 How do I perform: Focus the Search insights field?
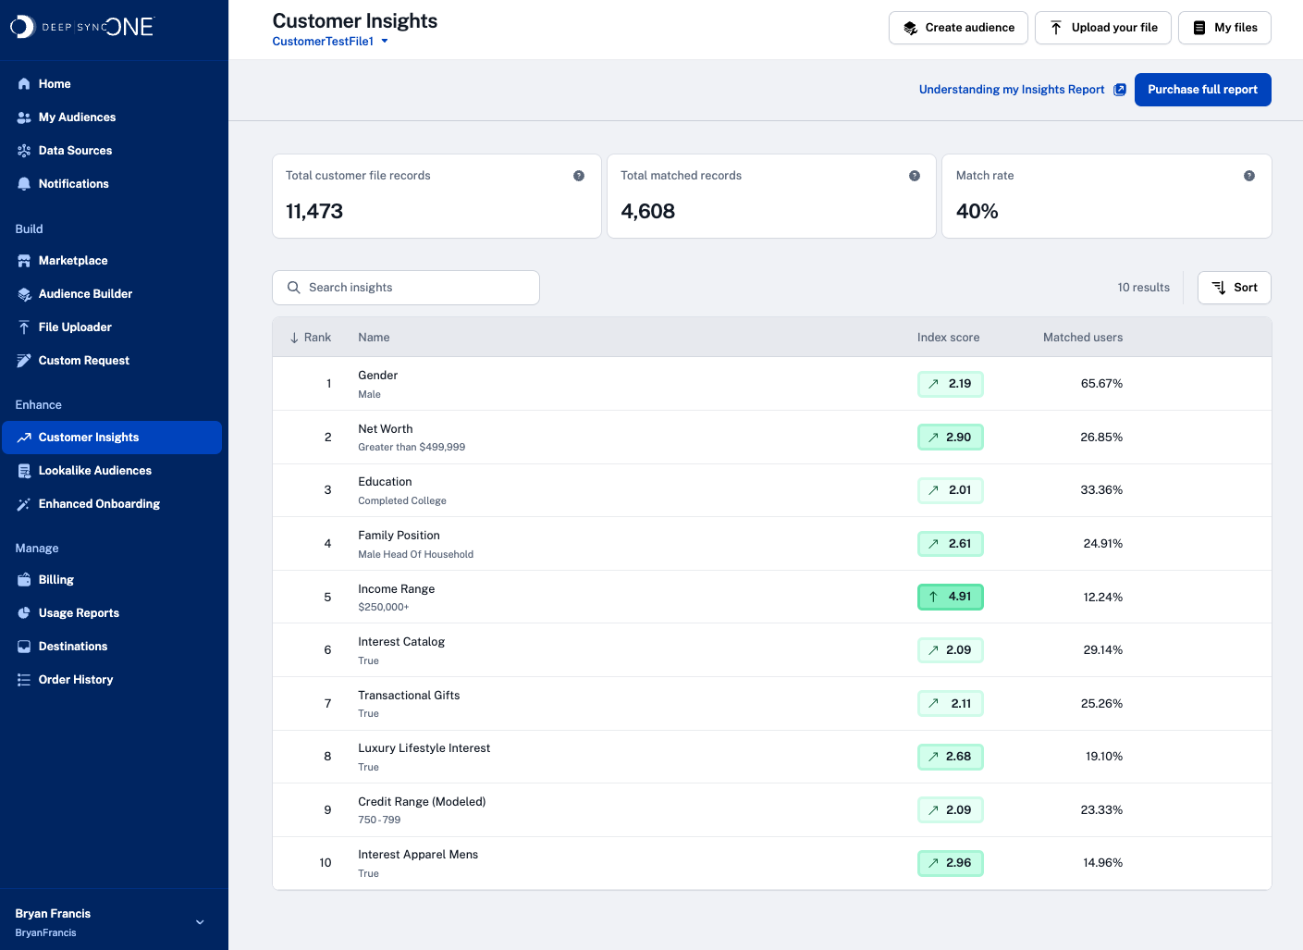coord(406,288)
